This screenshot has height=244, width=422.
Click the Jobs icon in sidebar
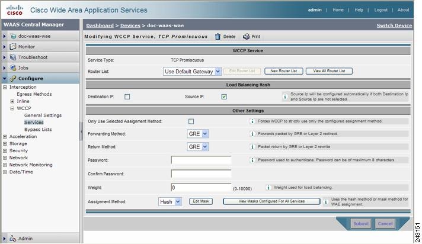pyautogui.click(x=13, y=68)
